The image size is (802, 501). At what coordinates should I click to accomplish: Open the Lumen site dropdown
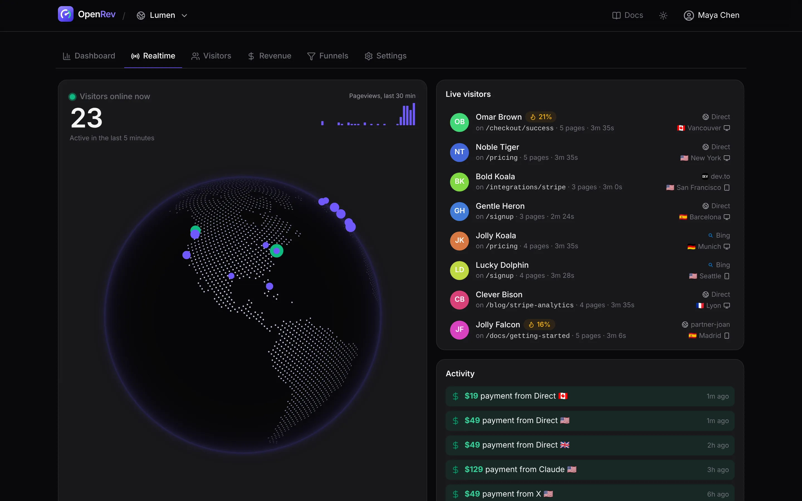tap(162, 15)
